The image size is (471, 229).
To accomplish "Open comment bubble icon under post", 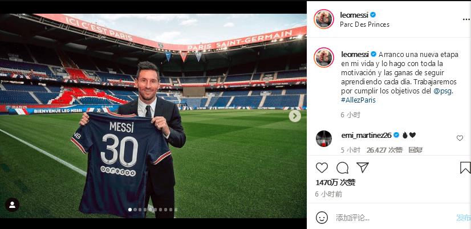I will (x=342, y=168).
